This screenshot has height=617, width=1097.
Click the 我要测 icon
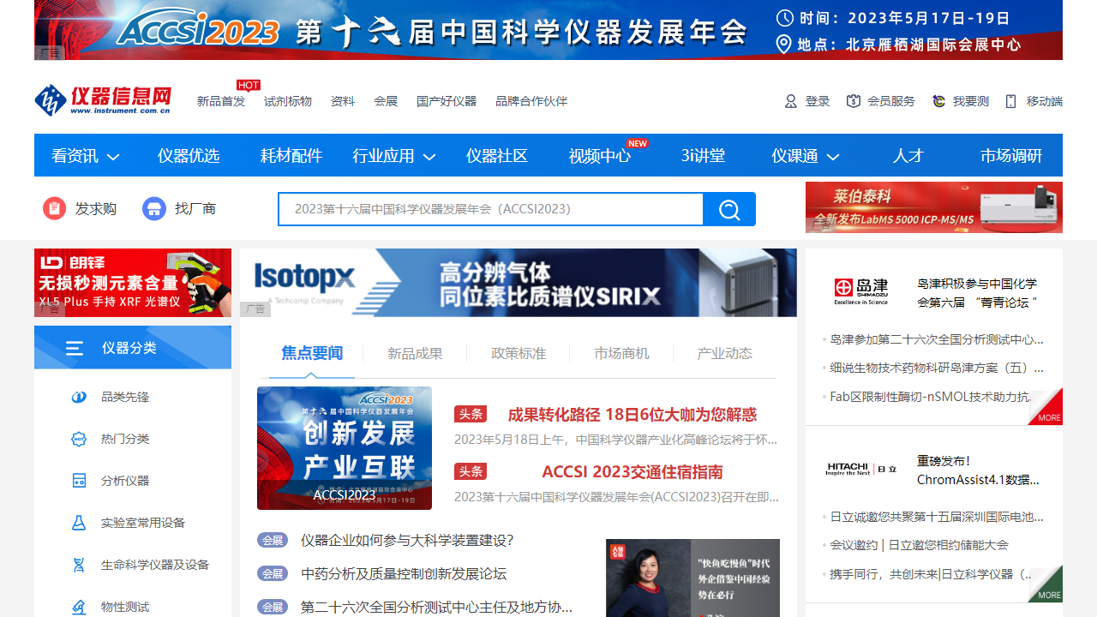pos(938,101)
